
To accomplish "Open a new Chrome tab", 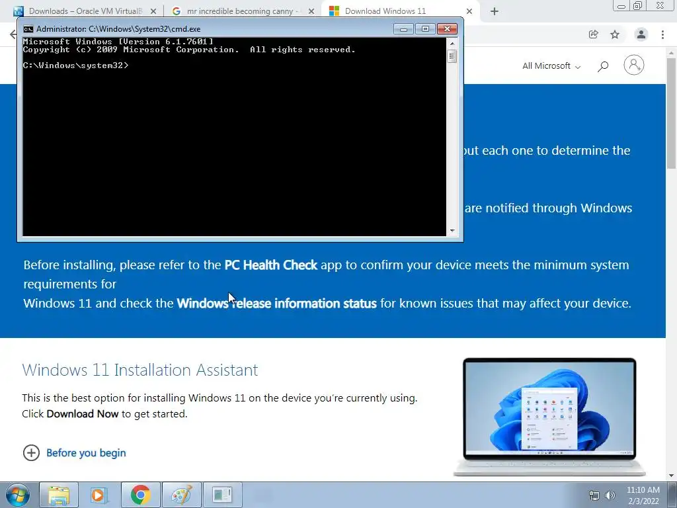I will point(495,11).
